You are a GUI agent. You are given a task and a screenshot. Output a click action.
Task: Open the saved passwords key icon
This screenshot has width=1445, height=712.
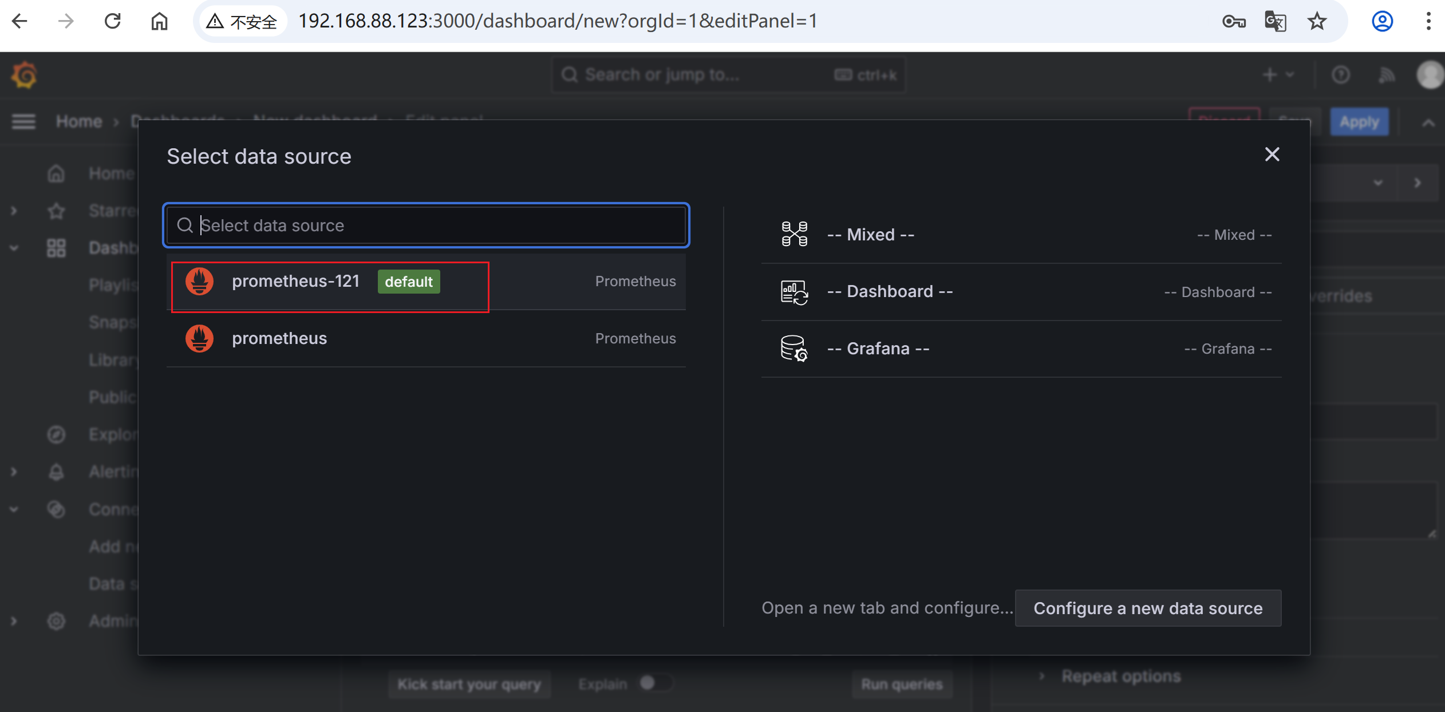1234,22
